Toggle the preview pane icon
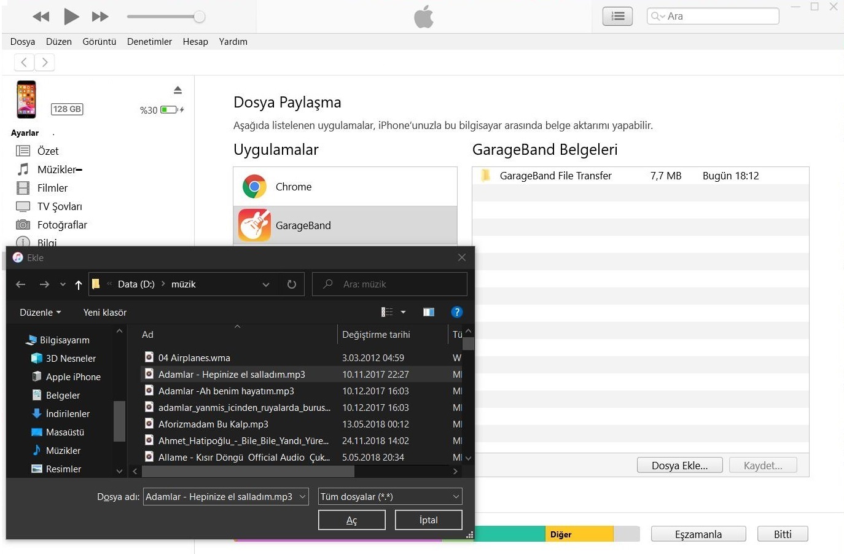The width and height of the screenshot is (844, 554). point(429,312)
